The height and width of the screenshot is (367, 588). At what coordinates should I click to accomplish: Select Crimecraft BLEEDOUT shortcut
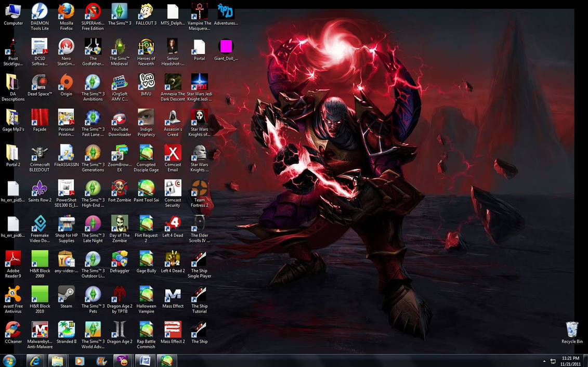[x=40, y=158]
